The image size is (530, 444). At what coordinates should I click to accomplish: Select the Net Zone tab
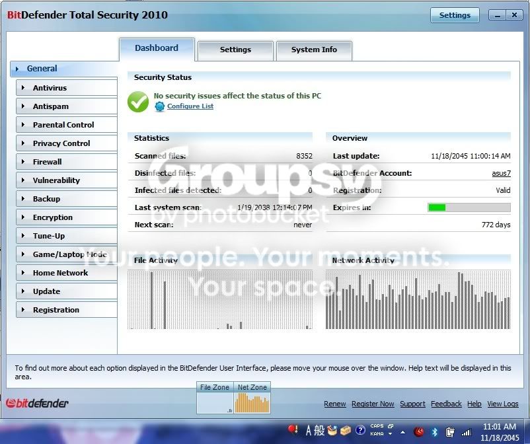pyautogui.click(x=252, y=387)
